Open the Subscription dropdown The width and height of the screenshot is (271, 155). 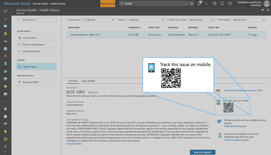98,20
